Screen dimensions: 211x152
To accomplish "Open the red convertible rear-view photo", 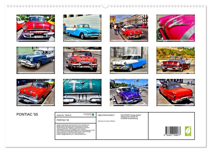I will click(176, 92).
